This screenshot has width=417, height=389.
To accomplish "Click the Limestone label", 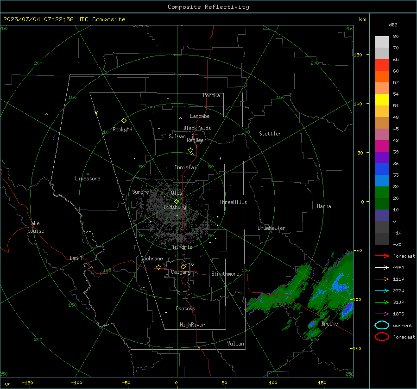I will pyautogui.click(x=88, y=179).
